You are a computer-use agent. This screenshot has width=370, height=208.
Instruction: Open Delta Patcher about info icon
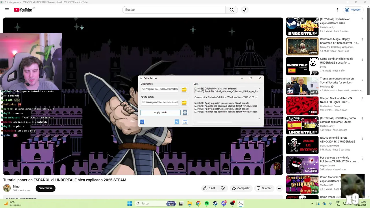tap(142, 122)
